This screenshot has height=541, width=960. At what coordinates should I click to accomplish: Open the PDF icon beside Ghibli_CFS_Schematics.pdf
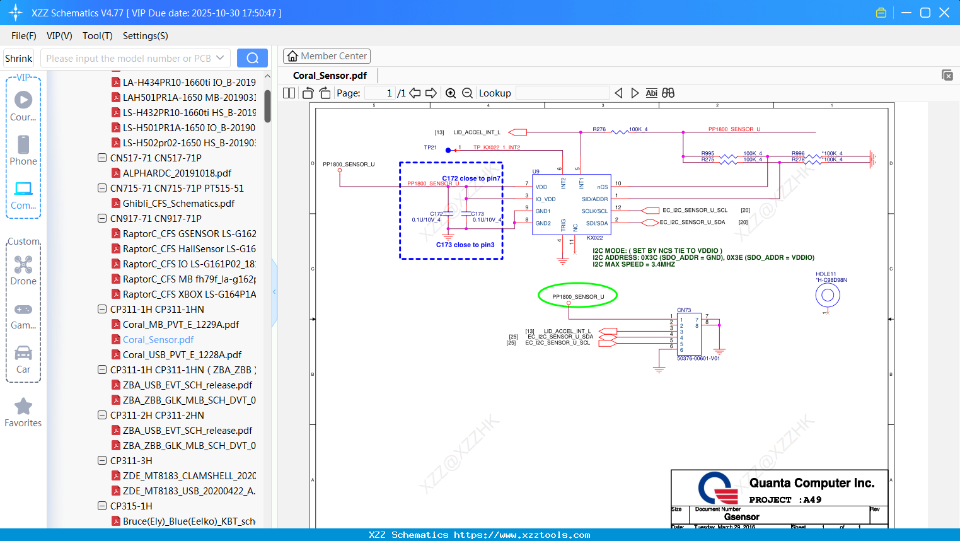tap(116, 203)
